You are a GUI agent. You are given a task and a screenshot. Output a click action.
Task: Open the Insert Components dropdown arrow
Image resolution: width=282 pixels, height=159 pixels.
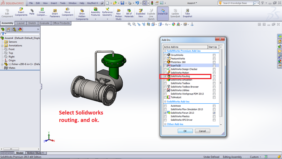[x=21, y=19]
